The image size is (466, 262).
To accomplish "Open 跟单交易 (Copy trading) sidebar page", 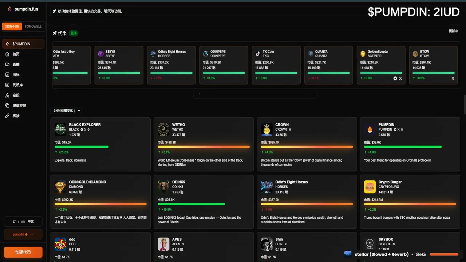I will [x=23, y=106].
